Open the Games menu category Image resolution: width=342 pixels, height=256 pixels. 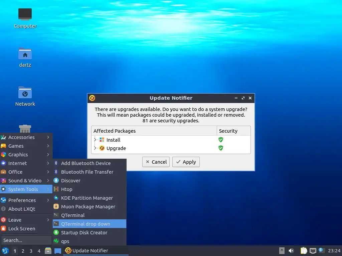26,146
